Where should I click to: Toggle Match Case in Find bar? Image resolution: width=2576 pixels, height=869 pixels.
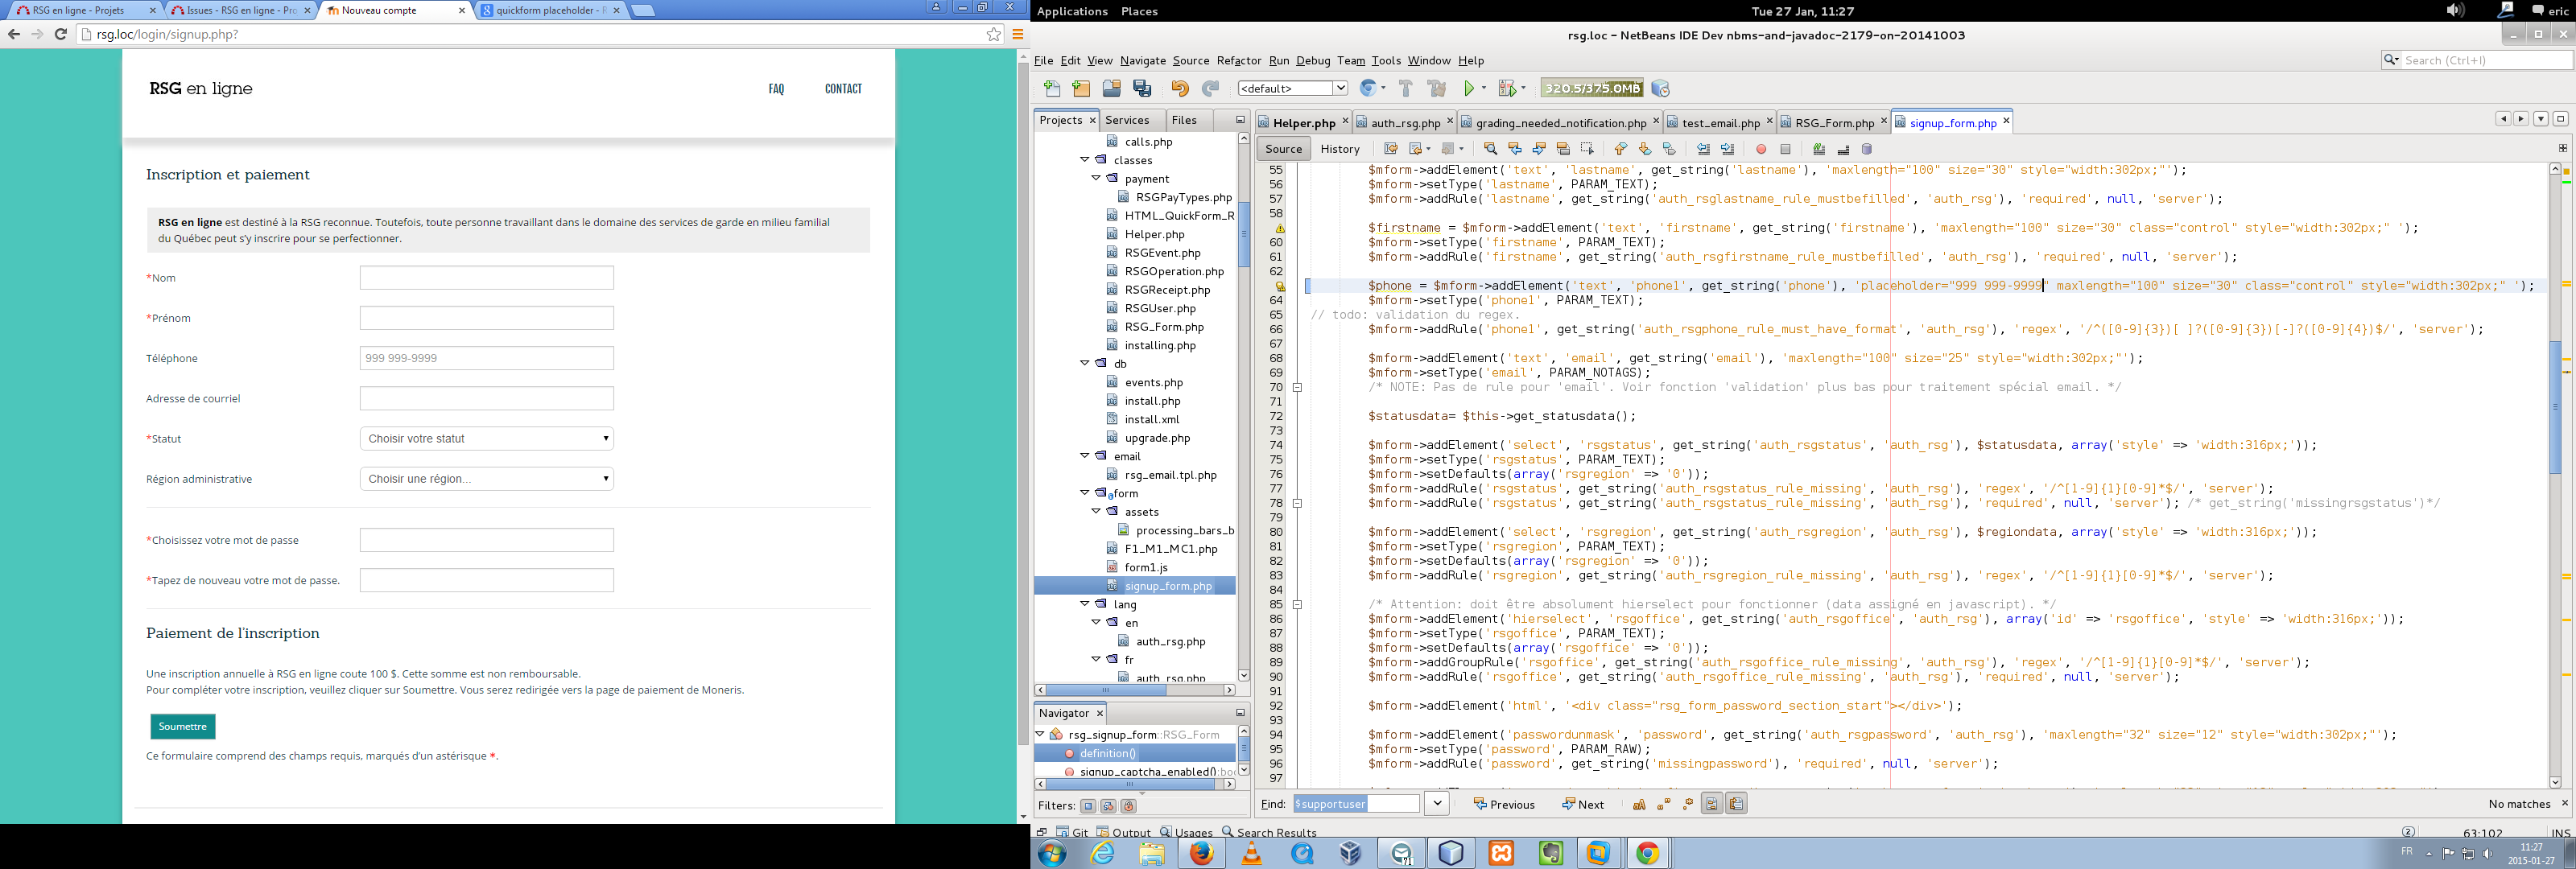click(1639, 805)
